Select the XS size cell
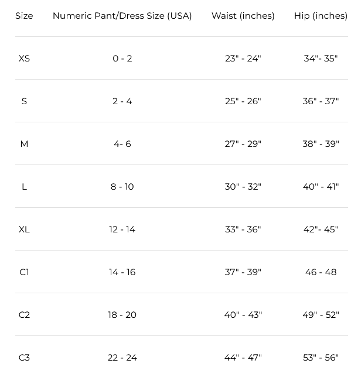This screenshot has height=384, width=358. click(x=24, y=59)
